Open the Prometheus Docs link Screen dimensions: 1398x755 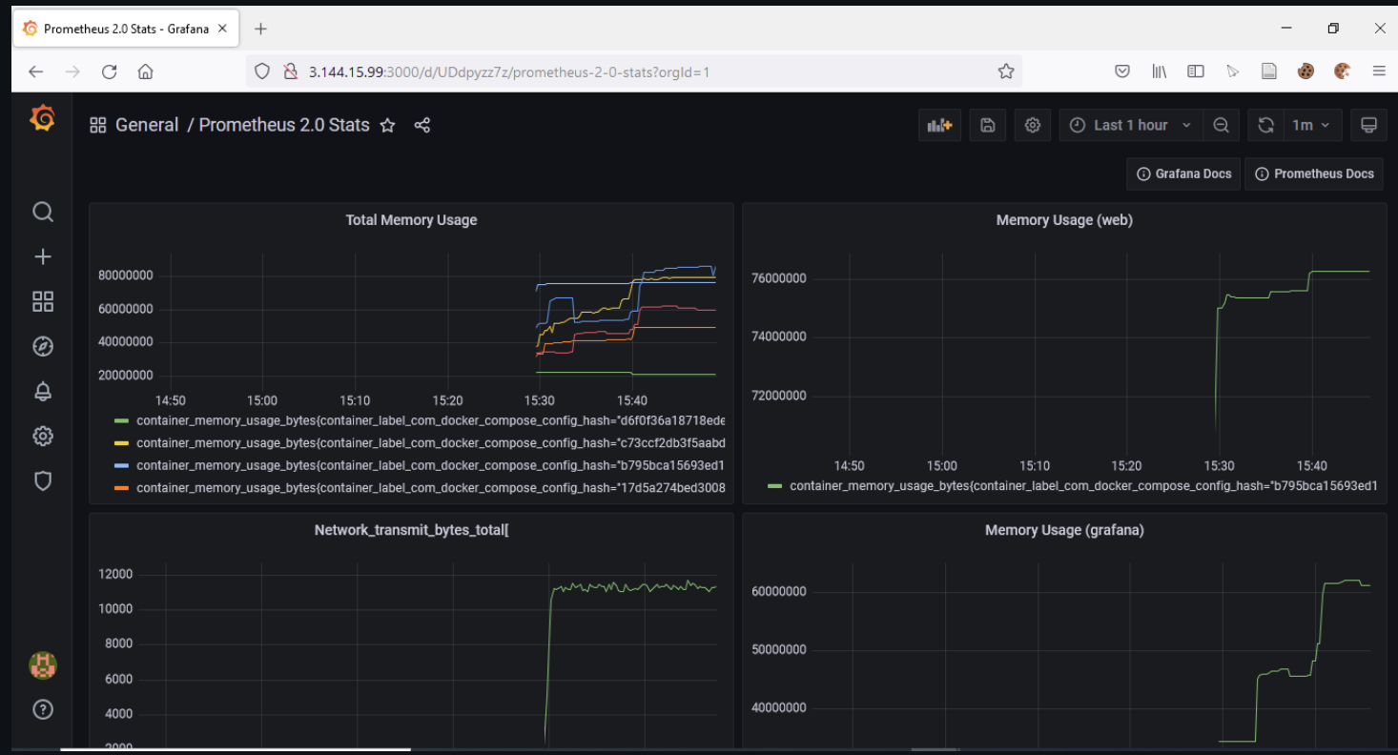click(x=1314, y=173)
